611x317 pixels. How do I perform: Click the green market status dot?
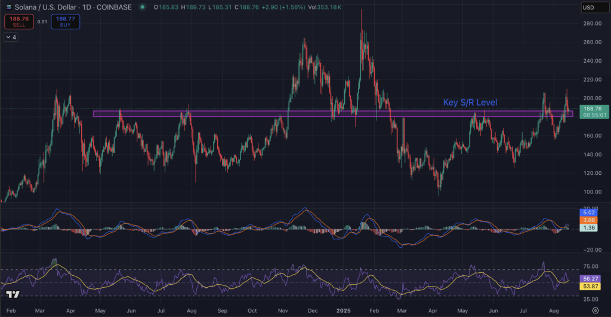point(143,7)
